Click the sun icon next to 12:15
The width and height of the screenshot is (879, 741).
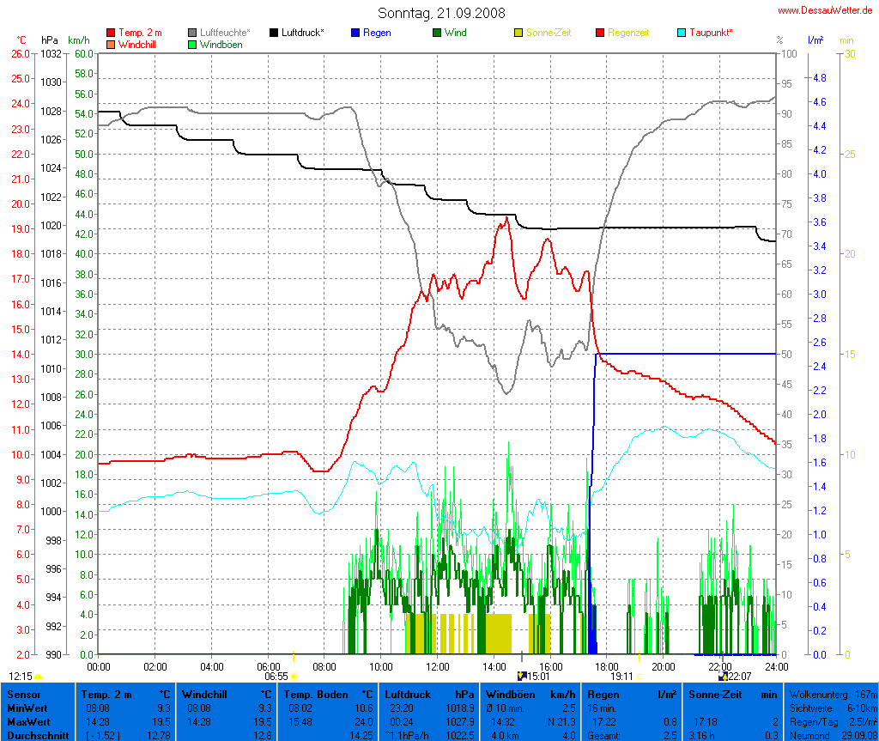pyautogui.click(x=39, y=677)
